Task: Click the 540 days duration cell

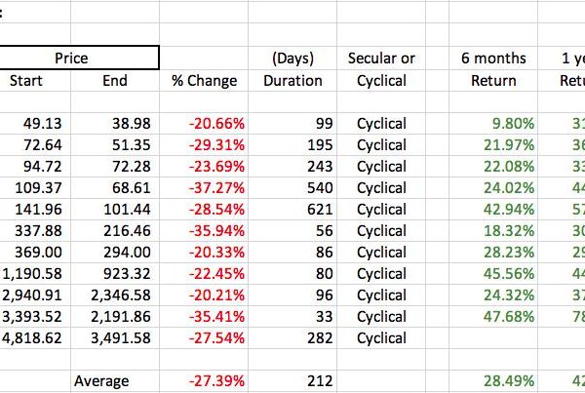Action: pyautogui.click(x=292, y=188)
